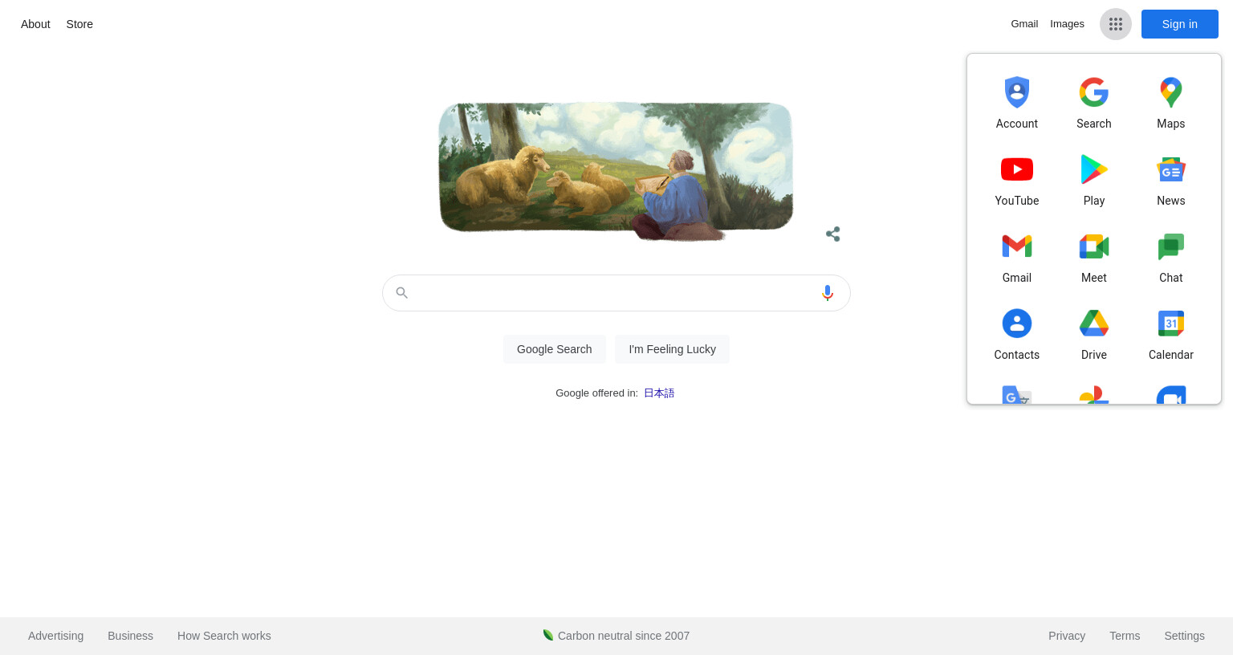Launch Google Maps app icon
1233x655 pixels.
click(x=1171, y=92)
